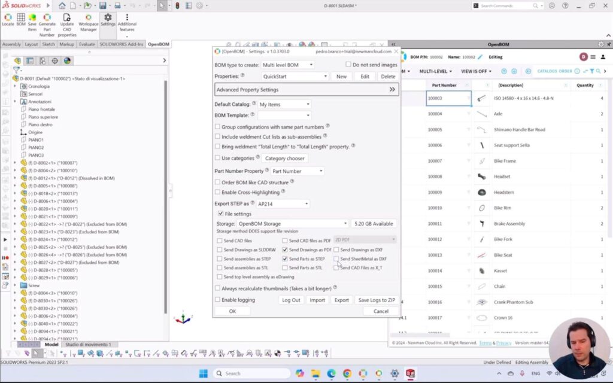
Task: Enable Use categories checkbox
Action: click(217, 158)
